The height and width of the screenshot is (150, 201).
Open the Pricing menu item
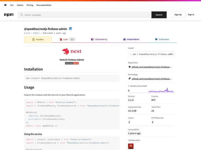30,5
